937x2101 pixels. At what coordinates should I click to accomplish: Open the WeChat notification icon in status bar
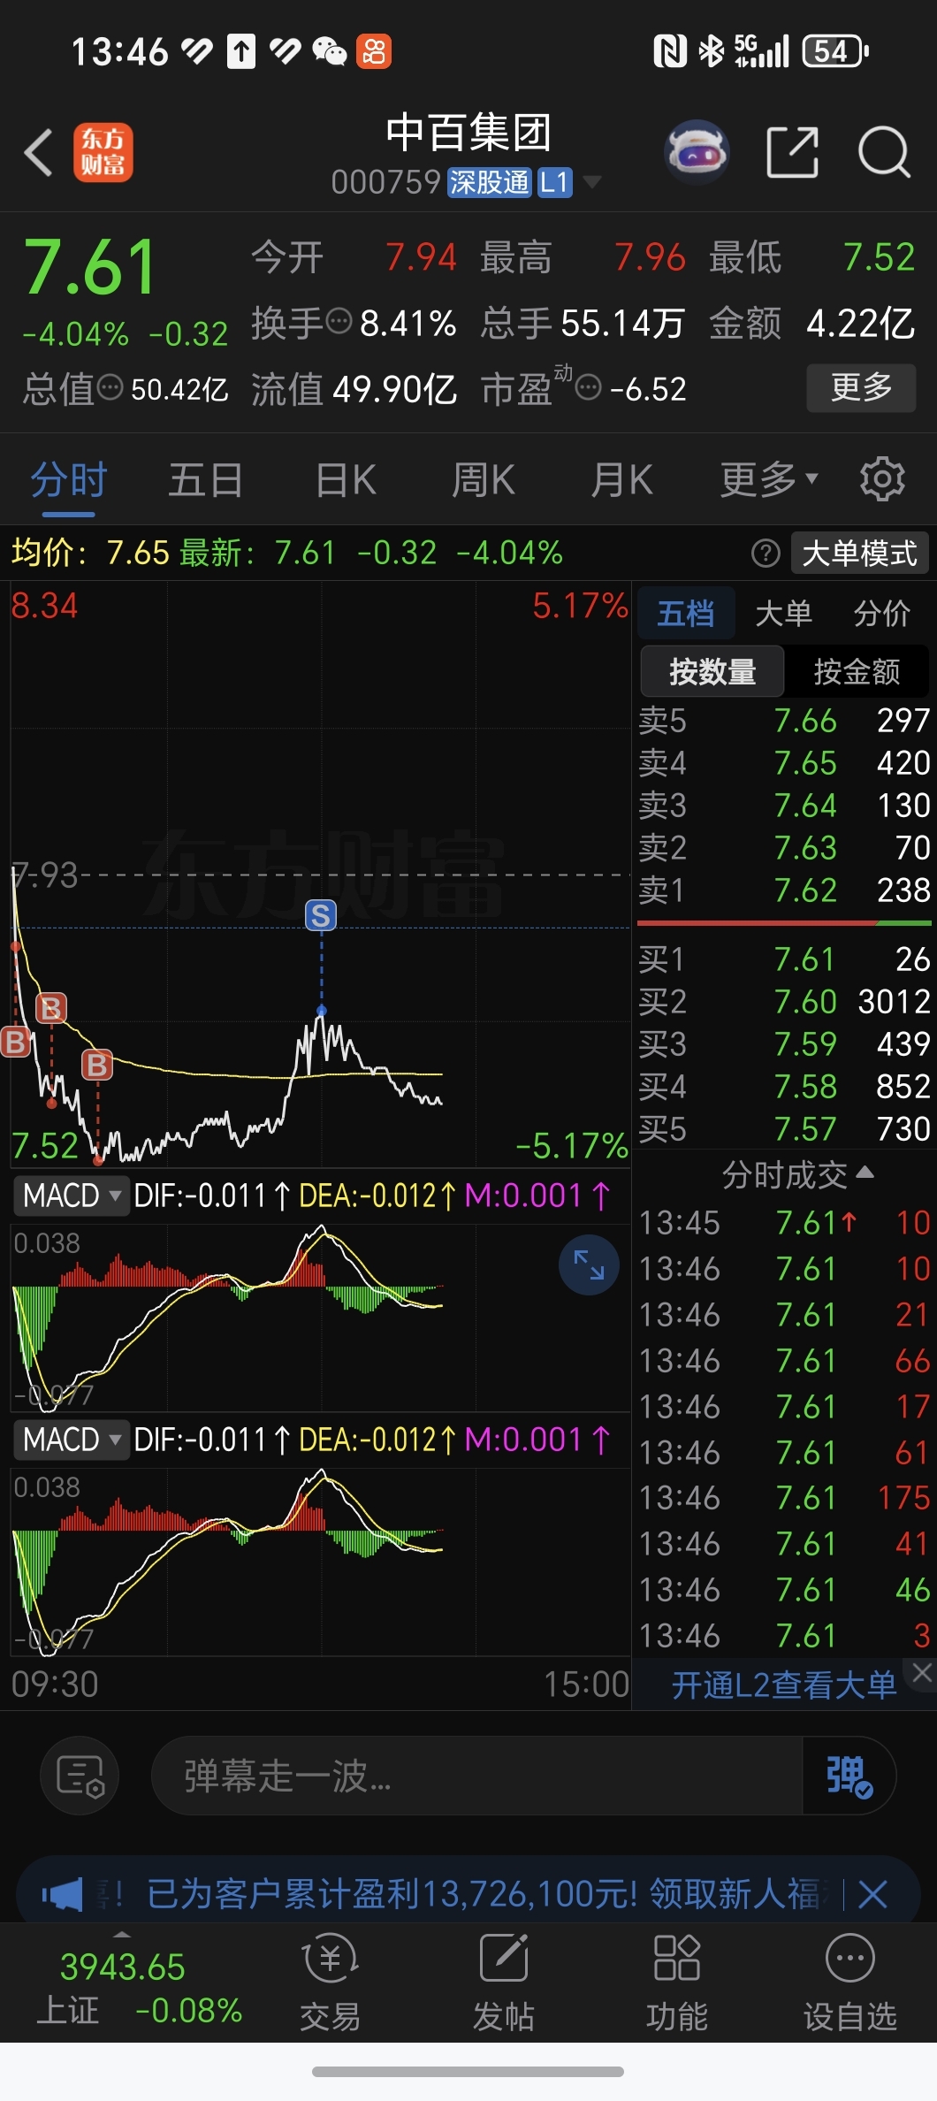[330, 51]
